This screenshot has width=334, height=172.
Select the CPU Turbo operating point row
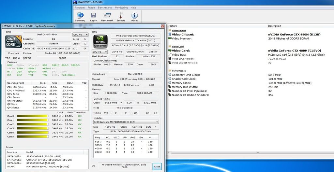click(47, 94)
